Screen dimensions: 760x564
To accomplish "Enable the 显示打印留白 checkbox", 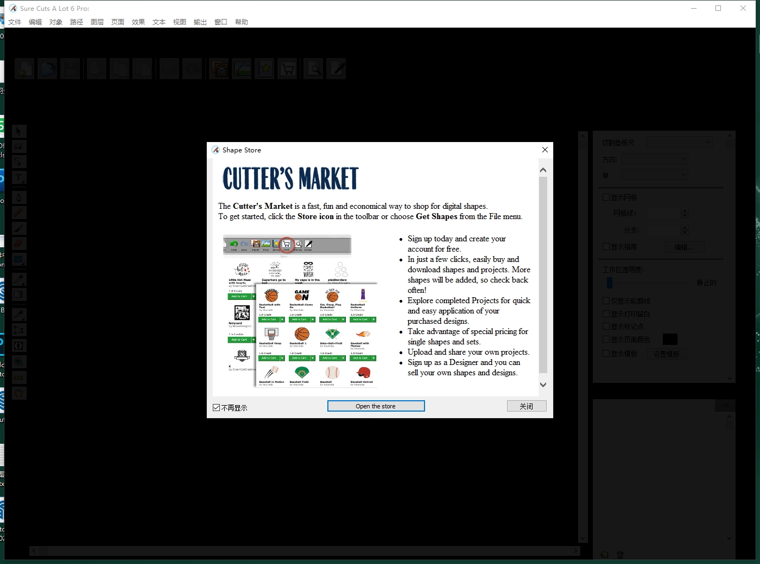I will click(606, 313).
